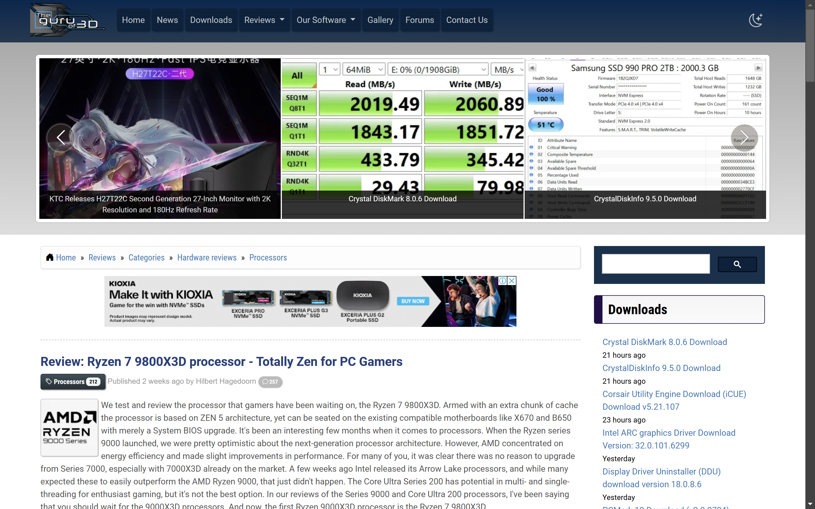Expand the Our Software dropdown menu
Viewport: 815px width, 509px height.
[x=326, y=20]
